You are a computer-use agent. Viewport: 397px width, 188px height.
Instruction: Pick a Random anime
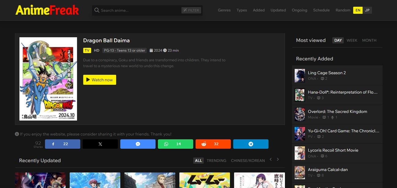[343, 10]
